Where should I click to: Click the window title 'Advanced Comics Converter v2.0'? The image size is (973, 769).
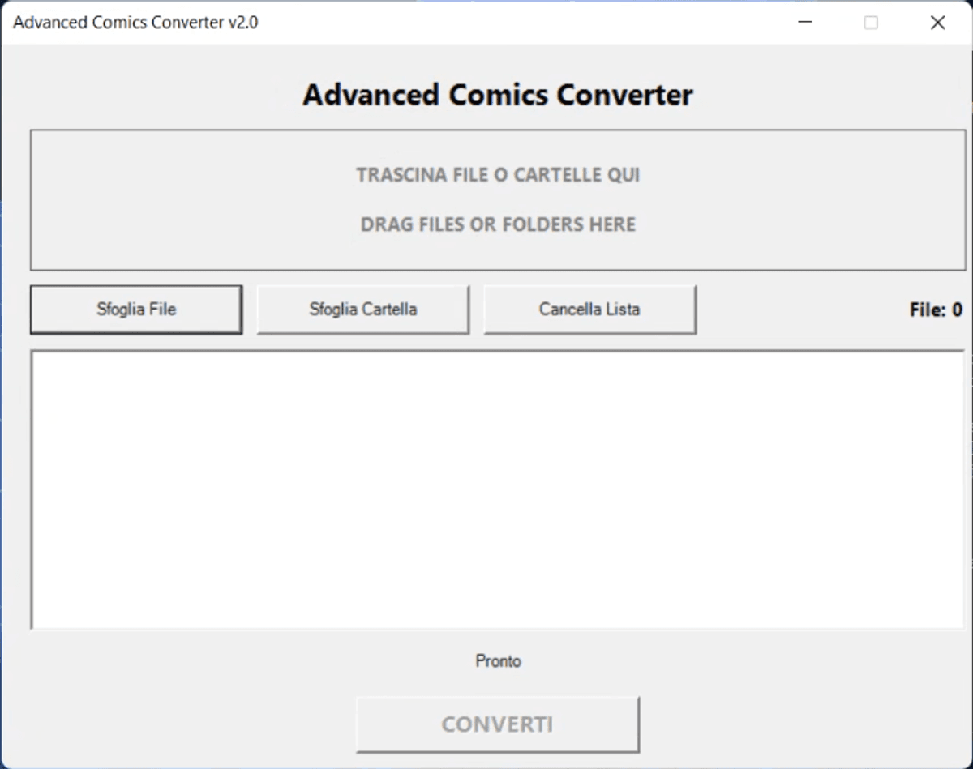(x=135, y=23)
